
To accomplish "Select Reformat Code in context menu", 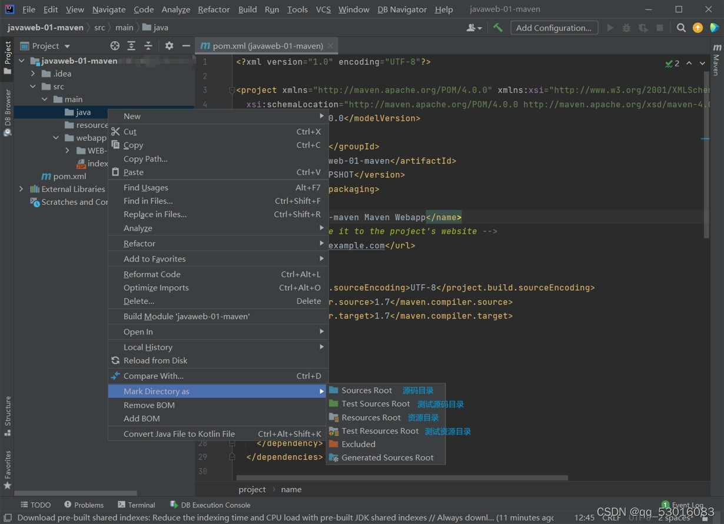I will point(218,274).
